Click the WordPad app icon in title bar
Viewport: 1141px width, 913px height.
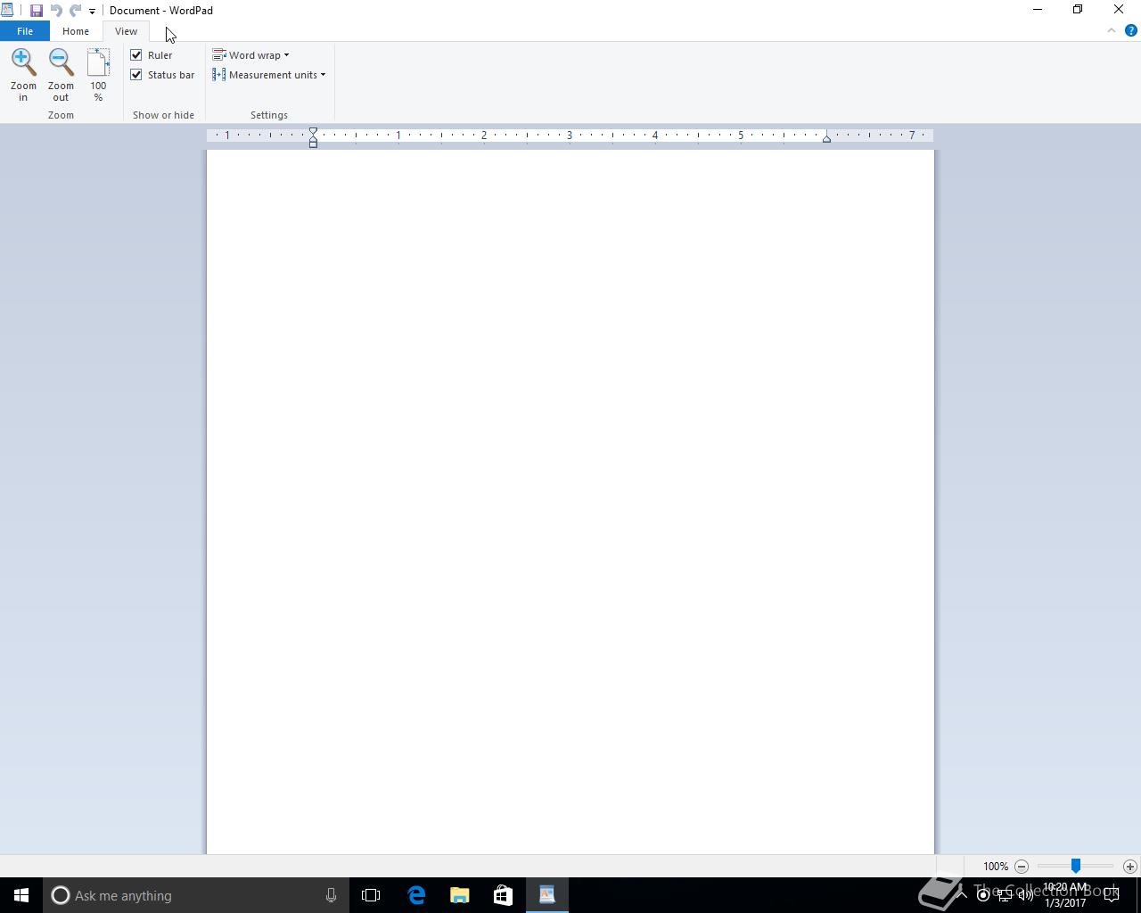click(x=7, y=11)
